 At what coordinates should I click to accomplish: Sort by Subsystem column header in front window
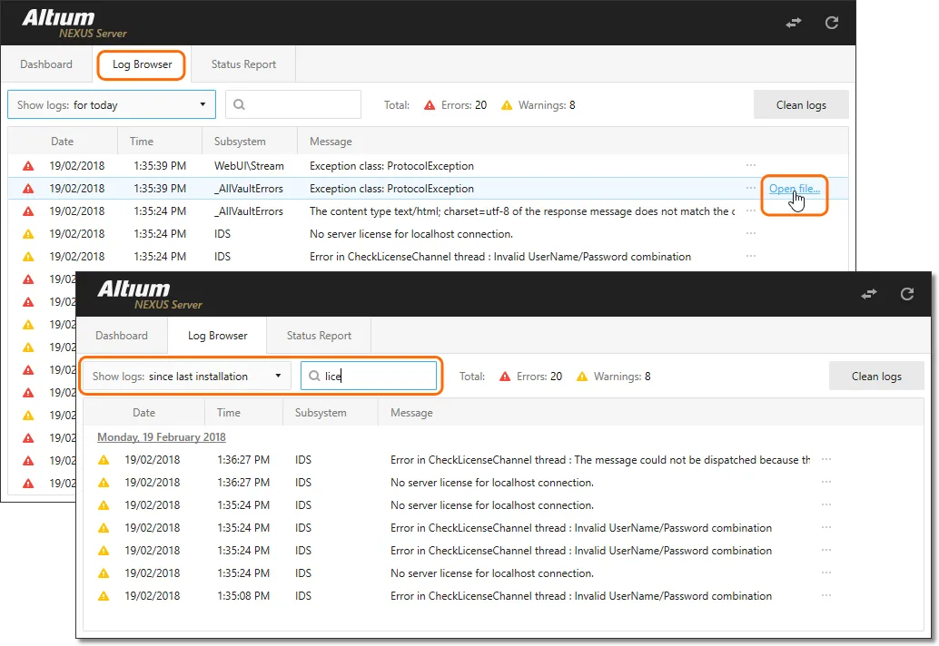321,413
